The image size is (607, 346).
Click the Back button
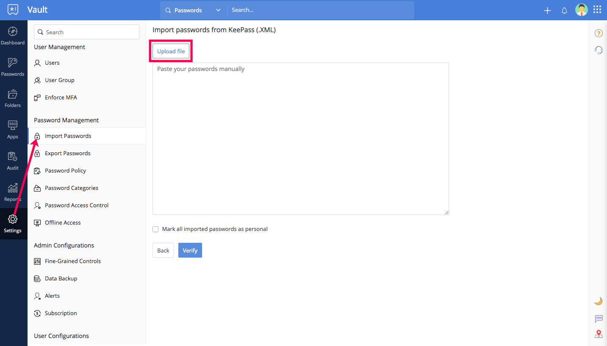click(x=163, y=250)
